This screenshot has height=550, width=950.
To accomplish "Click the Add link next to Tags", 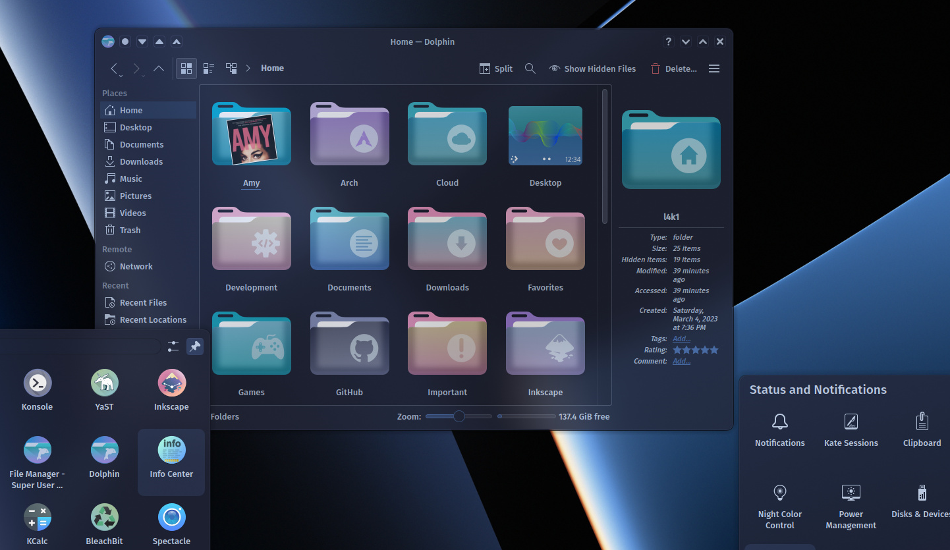I will (x=681, y=338).
